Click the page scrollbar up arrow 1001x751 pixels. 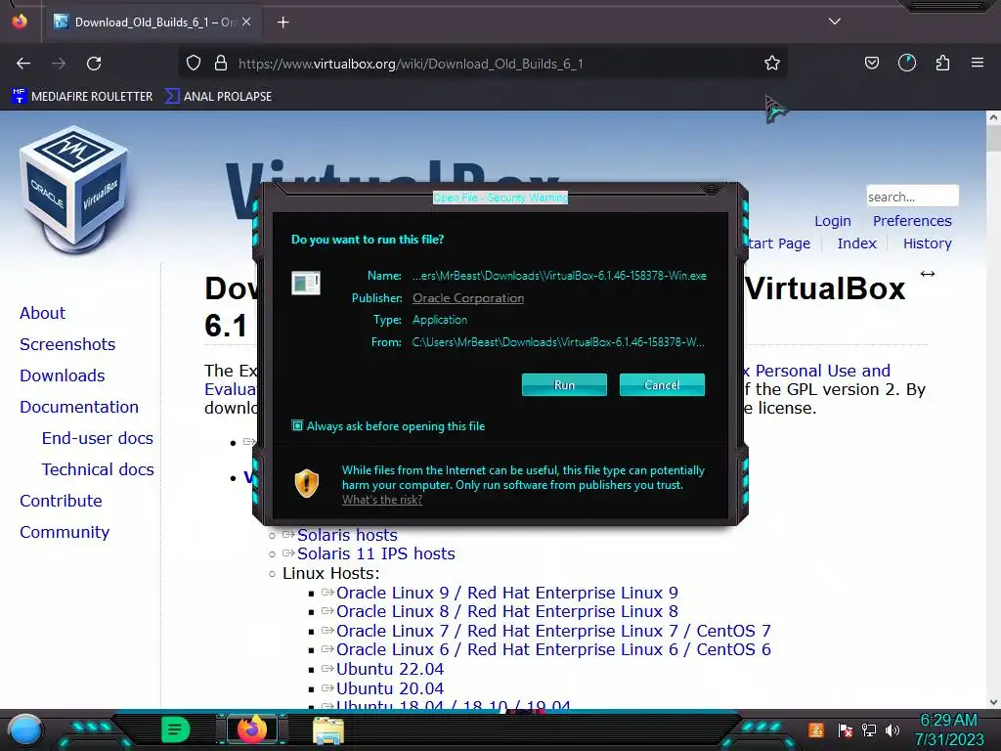(x=993, y=118)
